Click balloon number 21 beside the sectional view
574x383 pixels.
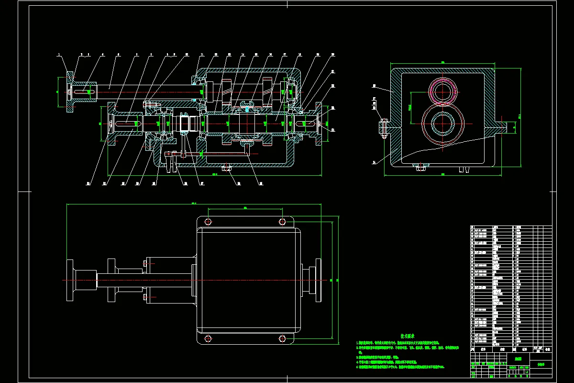pyautogui.click(x=333, y=71)
